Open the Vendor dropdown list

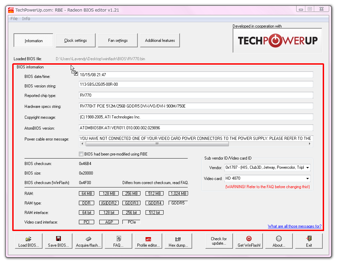pos(307,167)
